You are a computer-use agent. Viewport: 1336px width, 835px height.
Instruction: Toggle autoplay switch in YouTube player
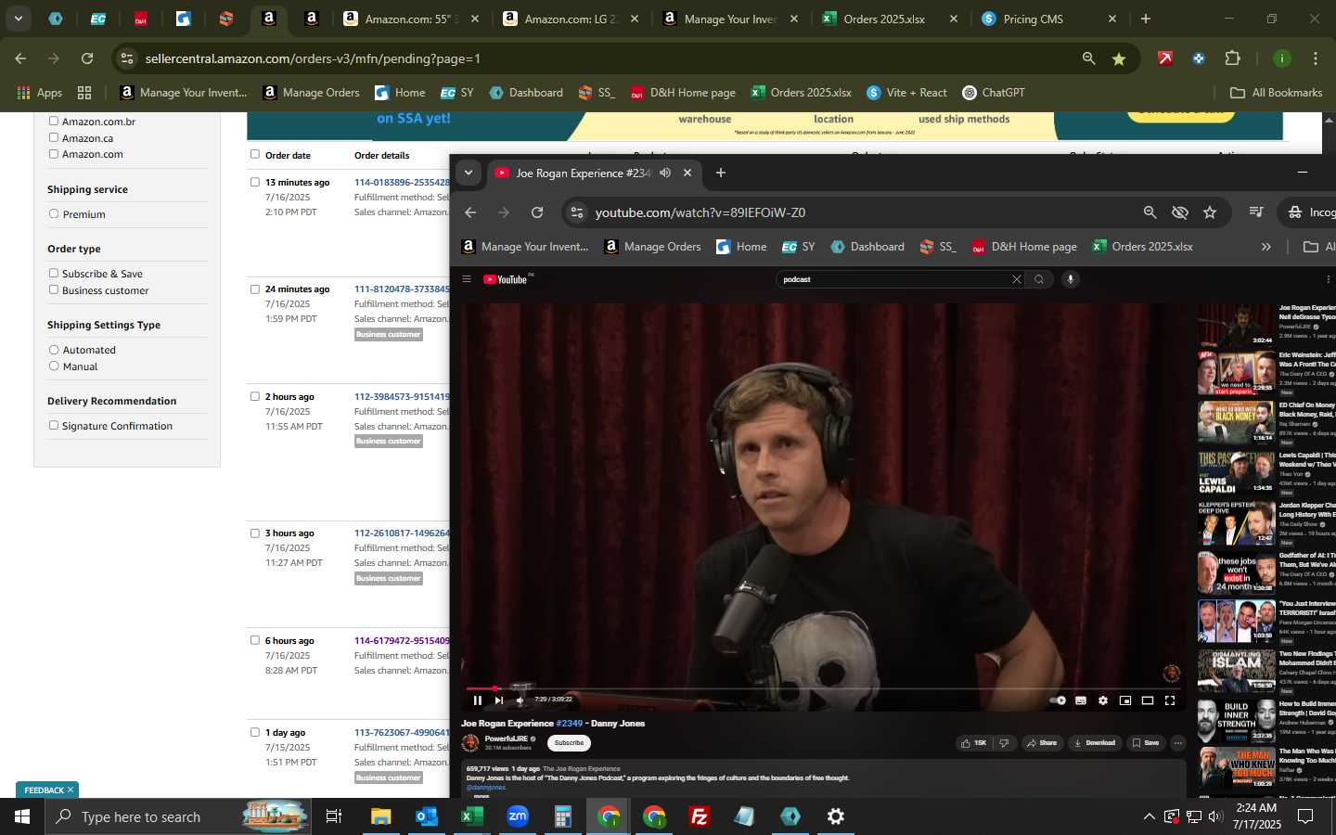(x=1058, y=700)
